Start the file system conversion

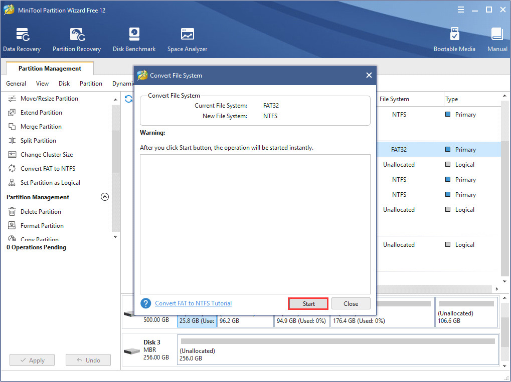308,303
